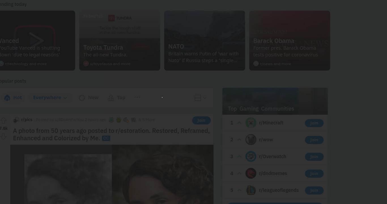Click the first award badge on post

click(x=111, y=120)
